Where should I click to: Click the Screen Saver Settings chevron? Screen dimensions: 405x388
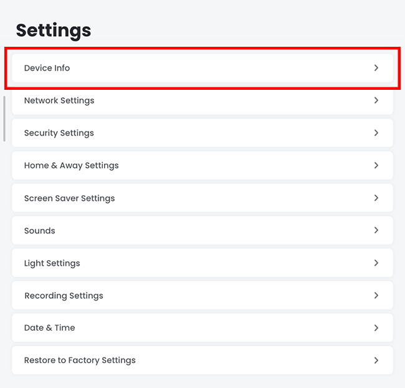click(x=376, y=198)
